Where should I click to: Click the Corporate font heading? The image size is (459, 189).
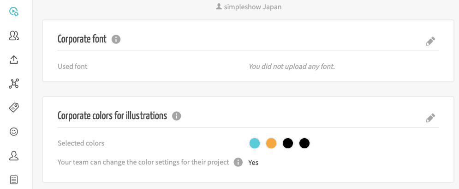[82, 39]
